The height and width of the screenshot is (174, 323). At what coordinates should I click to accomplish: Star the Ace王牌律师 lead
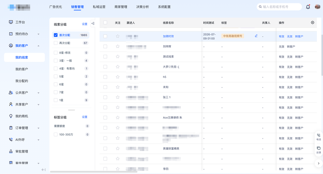click(x=117, y=118)
